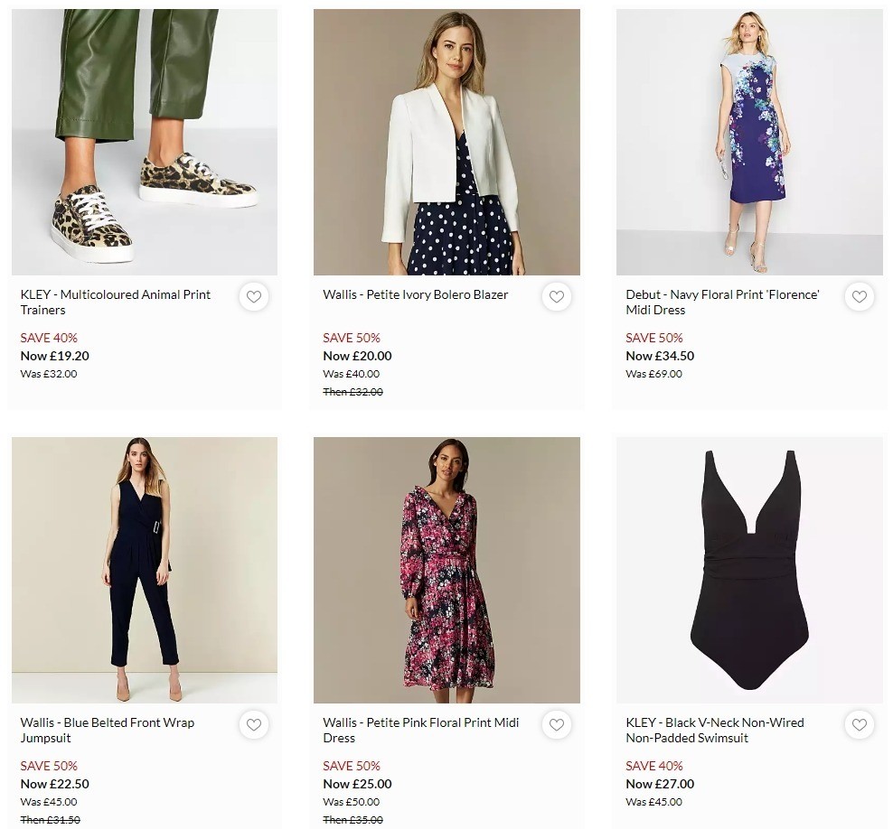Click the black swimsuit product image

[x=748, y=569]
